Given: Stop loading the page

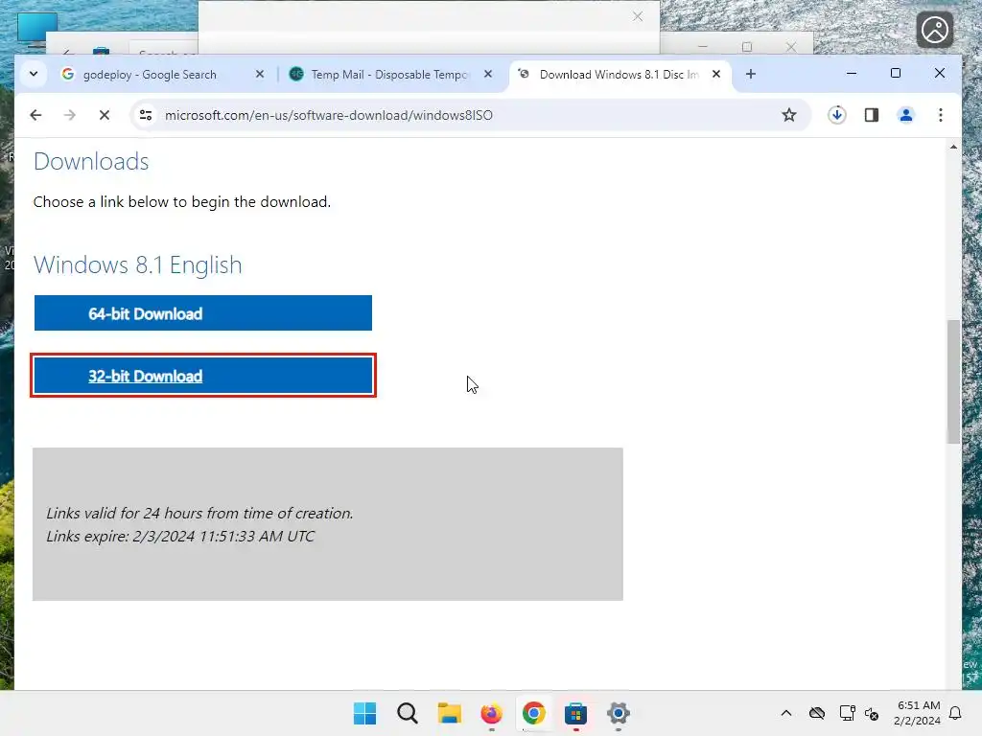Looking at the screenshot, I should pos(105,115).
